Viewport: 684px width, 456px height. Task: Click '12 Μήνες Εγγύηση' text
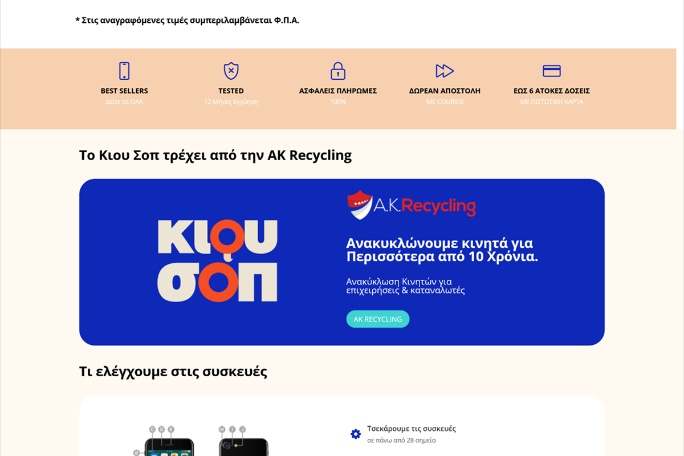231,102
